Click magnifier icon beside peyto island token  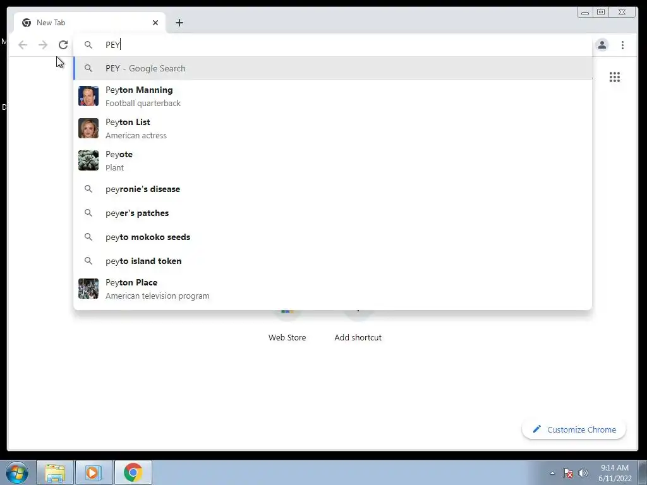(88, 261)
